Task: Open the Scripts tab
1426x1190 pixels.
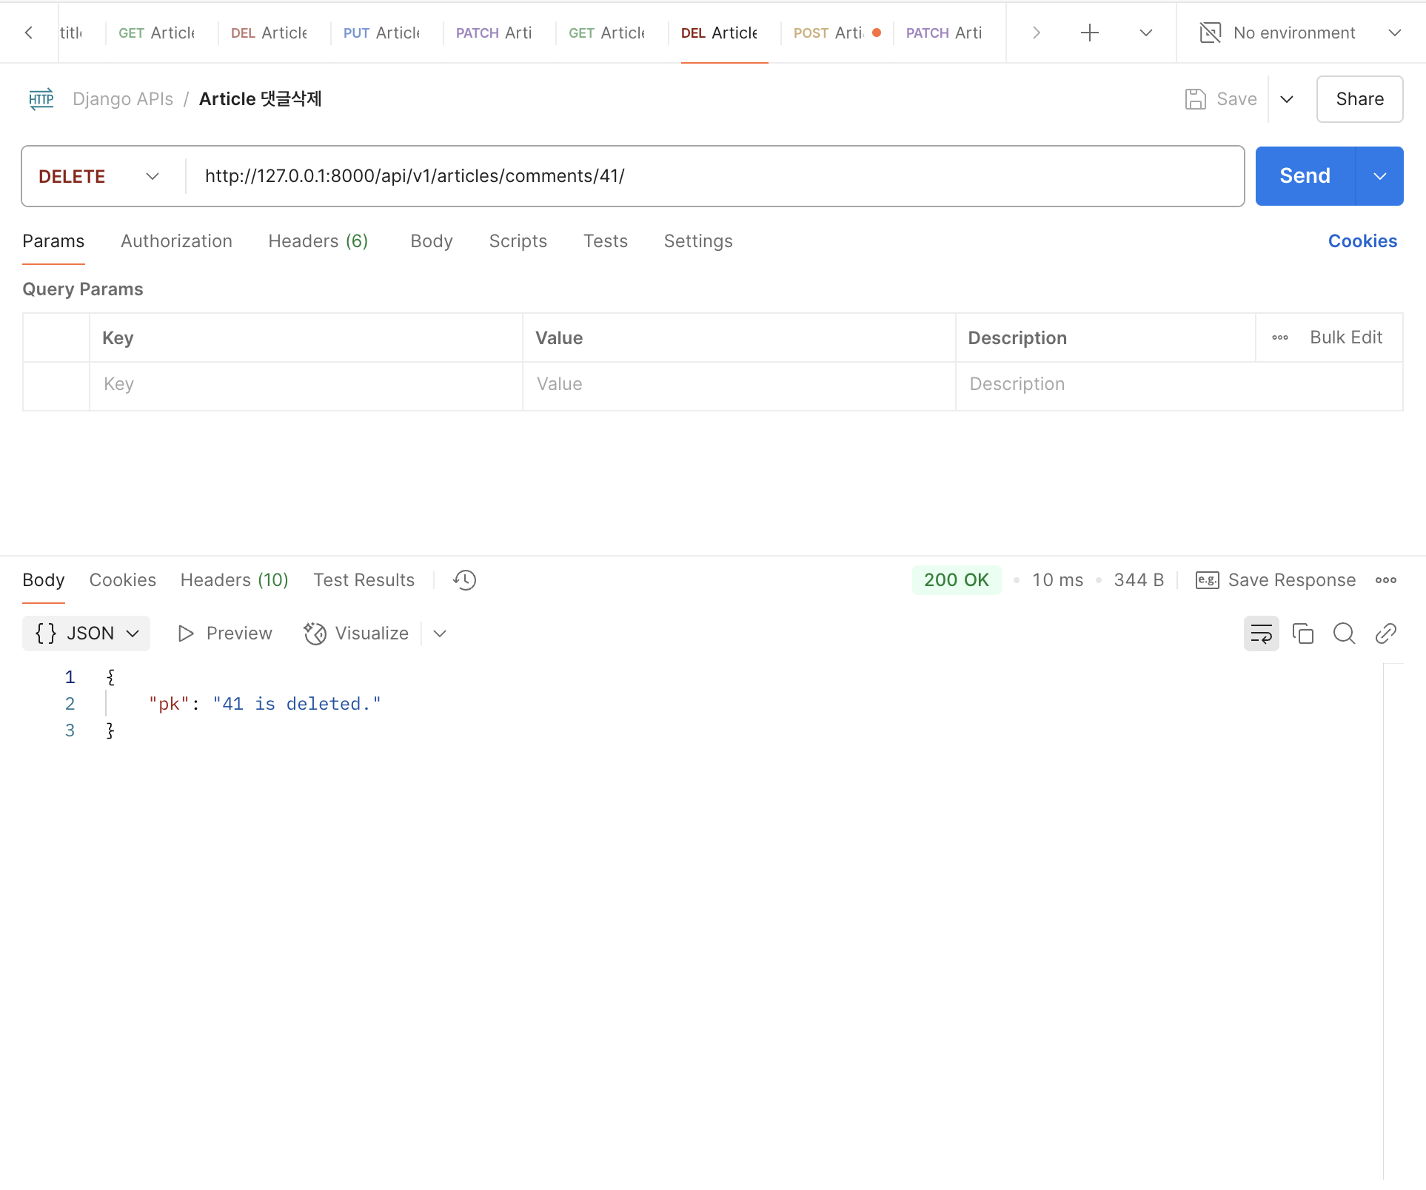Action: coord(518,241)
